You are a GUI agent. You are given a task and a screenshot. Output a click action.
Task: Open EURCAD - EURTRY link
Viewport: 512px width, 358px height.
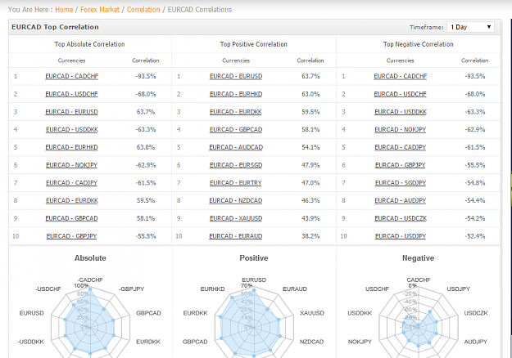(235, 183)
